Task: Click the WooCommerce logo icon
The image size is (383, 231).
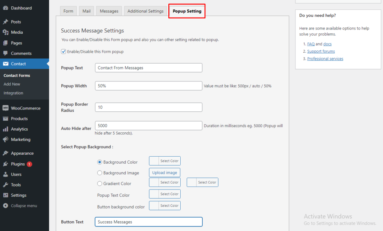Action: click(5, 108)
